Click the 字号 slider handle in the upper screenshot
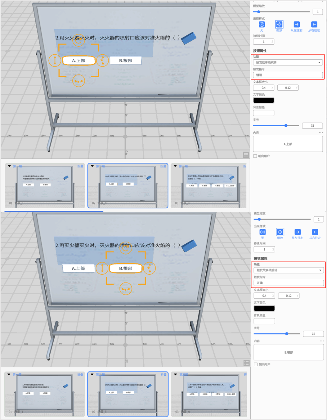The width and height of the screenshot is (327, 420). pos(286,126)
